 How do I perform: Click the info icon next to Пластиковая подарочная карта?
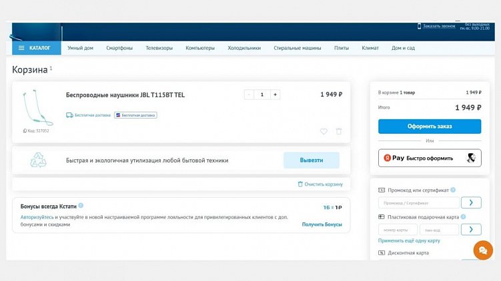click(463, 216)
